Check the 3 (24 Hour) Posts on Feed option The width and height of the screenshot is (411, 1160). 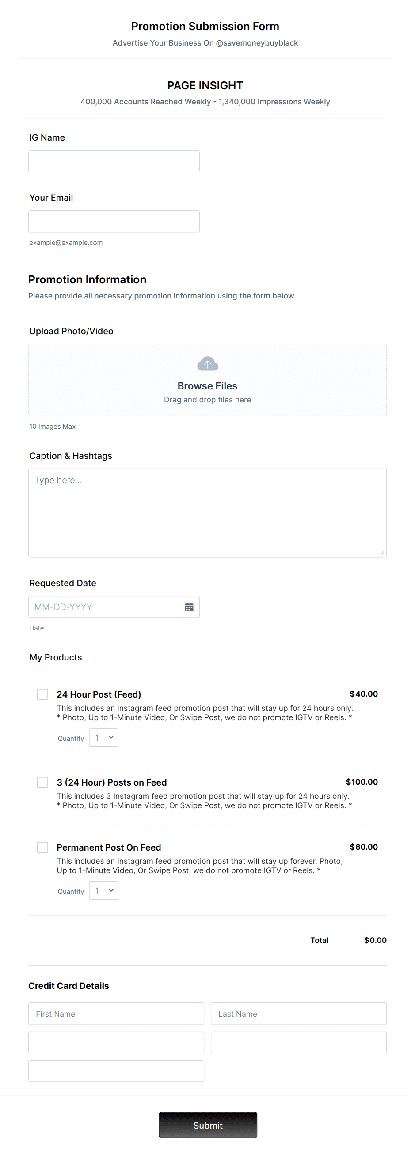42,782
